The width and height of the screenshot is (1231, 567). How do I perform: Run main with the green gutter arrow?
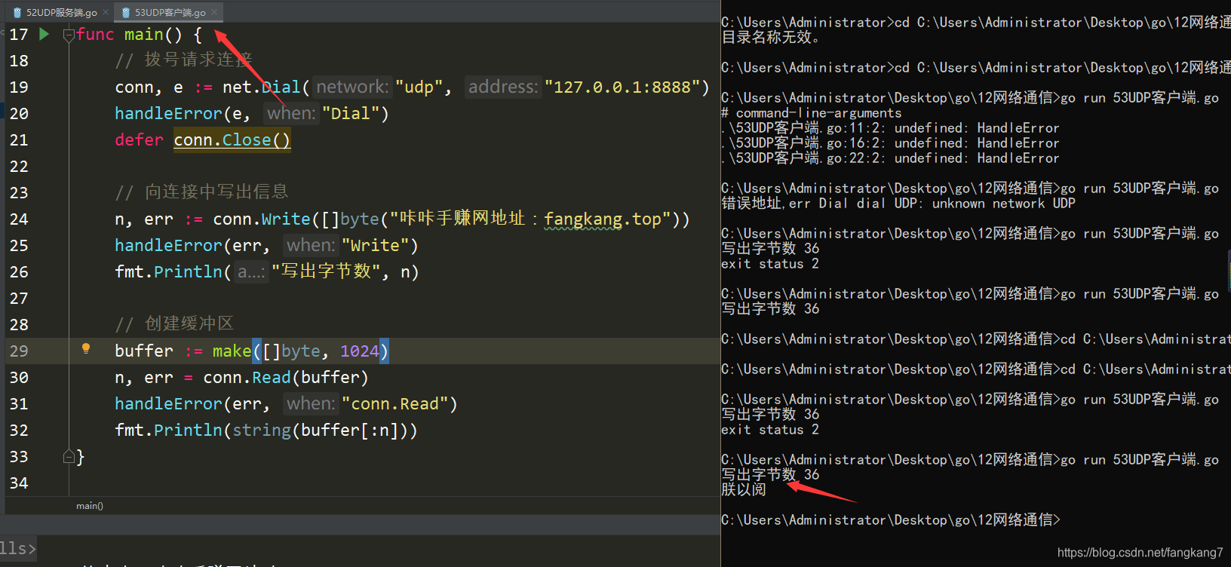click(45, 34)
